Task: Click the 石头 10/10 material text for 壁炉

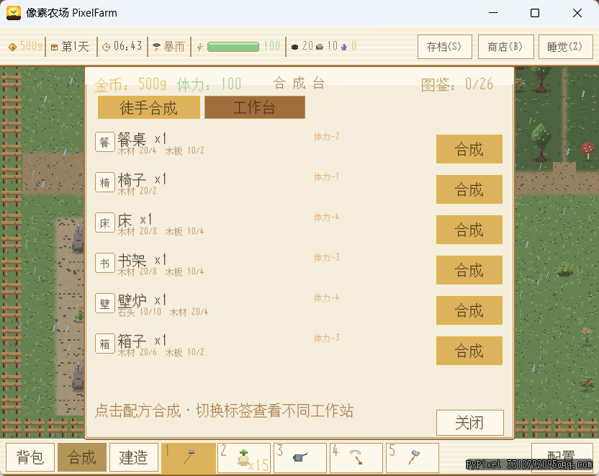Action: [140, 312]
